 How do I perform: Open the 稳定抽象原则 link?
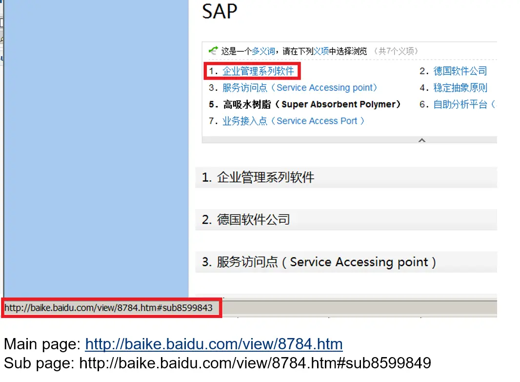tap(460, 88)
